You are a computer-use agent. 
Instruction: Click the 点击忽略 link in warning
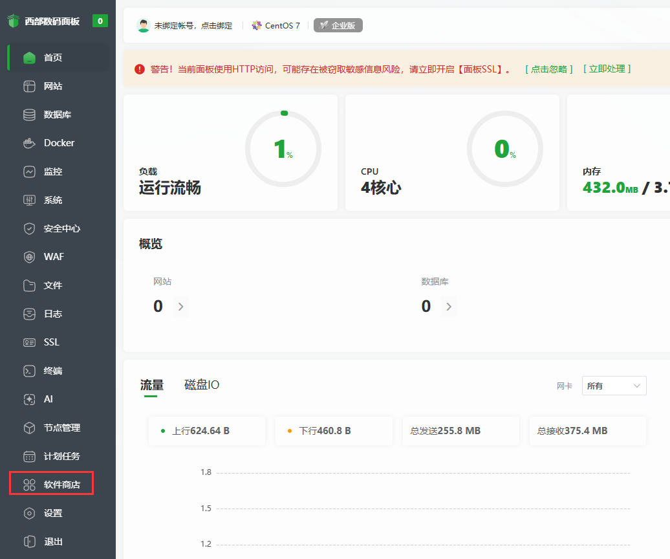click(x=549, y=69)
